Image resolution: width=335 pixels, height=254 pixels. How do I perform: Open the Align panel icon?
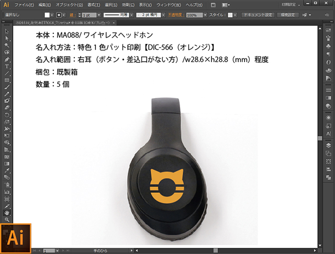328,169
